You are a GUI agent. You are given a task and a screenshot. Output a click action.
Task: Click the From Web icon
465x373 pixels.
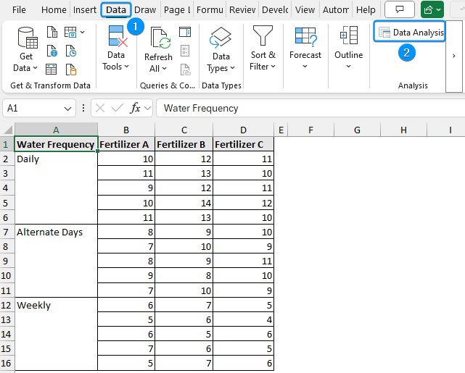pos(52,51)
